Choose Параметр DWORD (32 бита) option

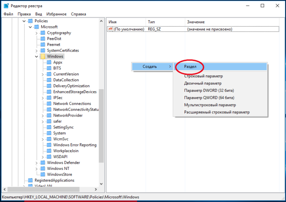tap(209, 91)
